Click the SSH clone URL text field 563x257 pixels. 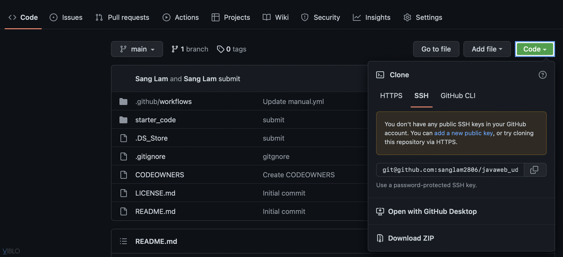click(x=450, y=170)
